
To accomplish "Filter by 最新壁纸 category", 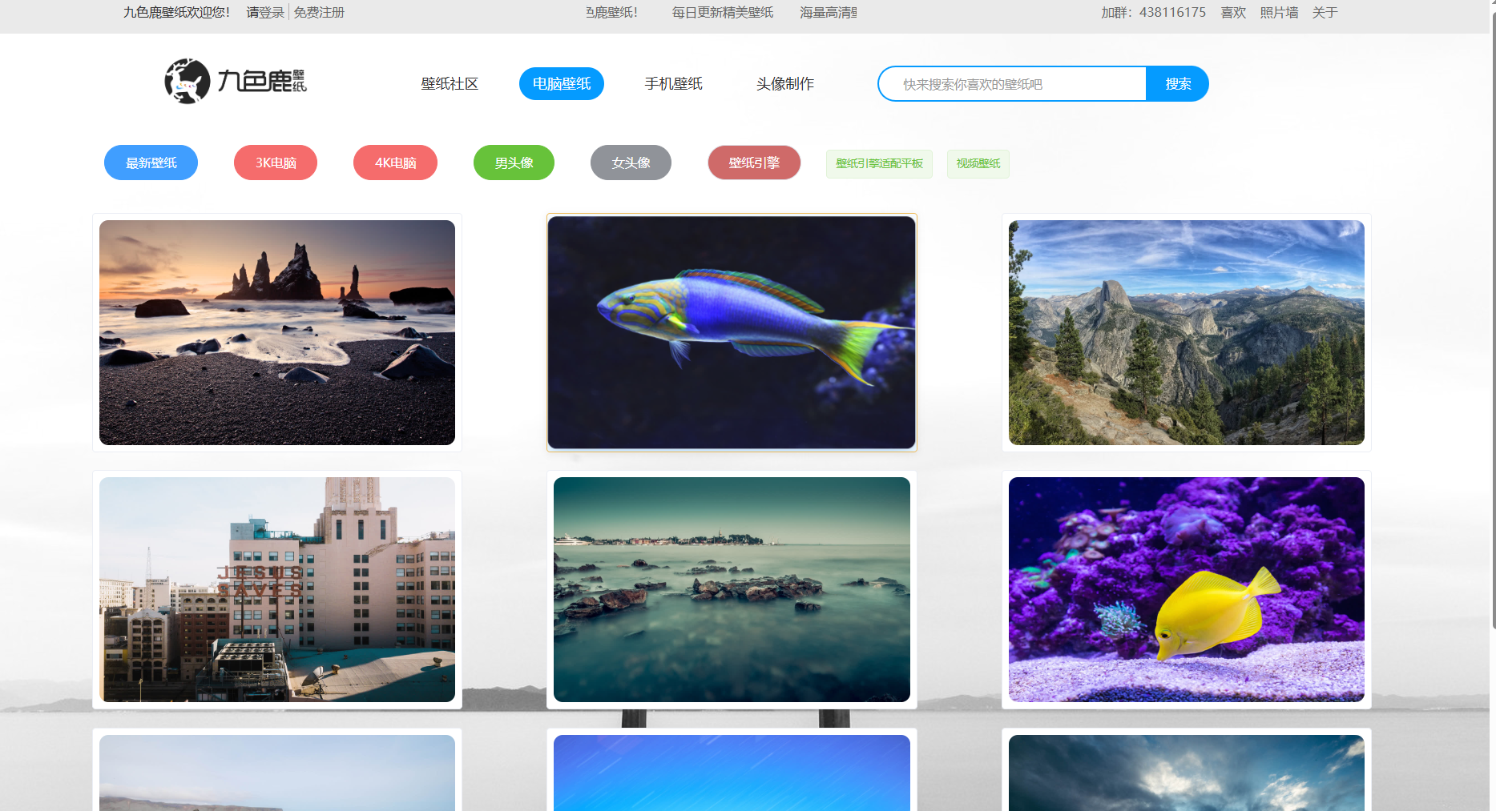I will coord(151,163).
